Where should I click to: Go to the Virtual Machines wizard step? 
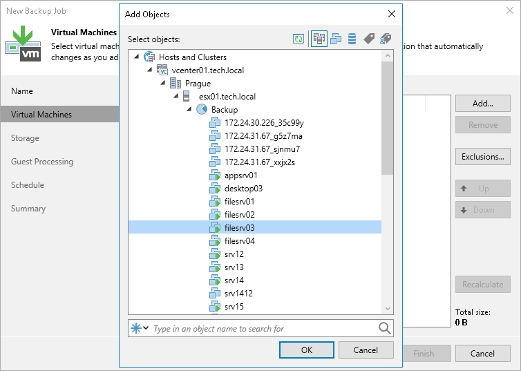pos(60,114)
